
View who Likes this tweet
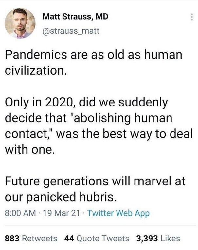coord(171,238)
